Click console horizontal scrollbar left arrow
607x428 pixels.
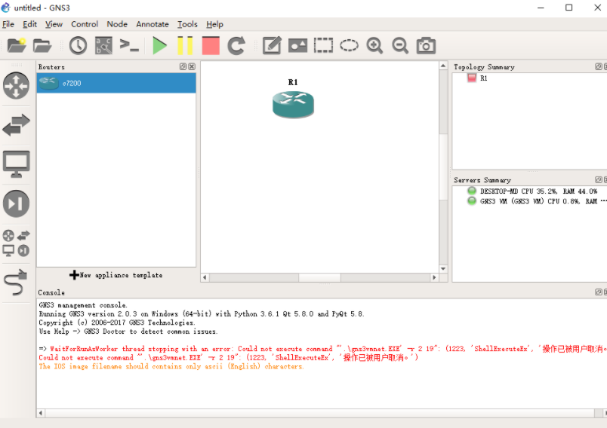pos(41,413)
